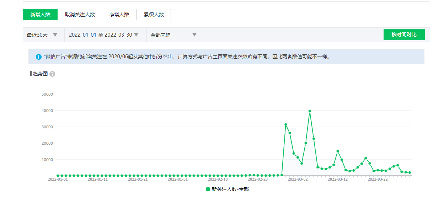This screenshot has height=203, width=444.
Task: Click the highest peak data point near 40000
Action: tap(310, 111)
